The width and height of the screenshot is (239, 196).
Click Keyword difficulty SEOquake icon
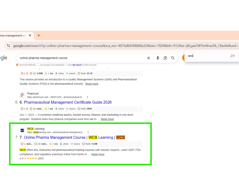tap(17, 65)
